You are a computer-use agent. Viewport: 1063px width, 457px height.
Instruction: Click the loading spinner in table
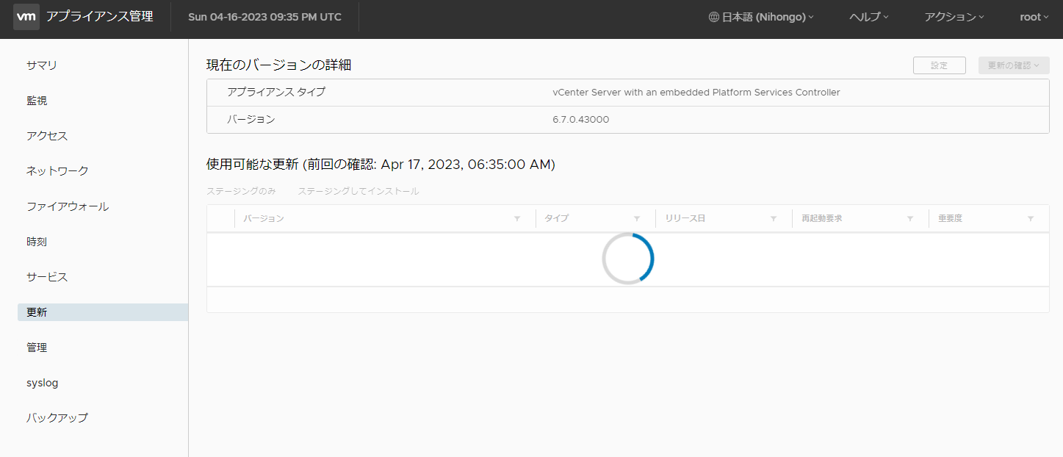tap(628, 259)
